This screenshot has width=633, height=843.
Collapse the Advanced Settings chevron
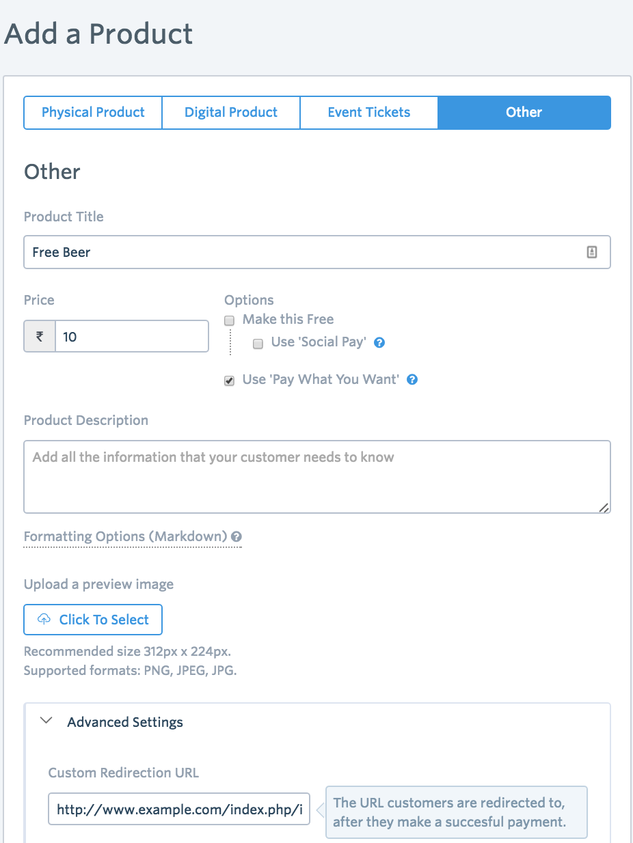pyautogui.click(x=46, y=721)
